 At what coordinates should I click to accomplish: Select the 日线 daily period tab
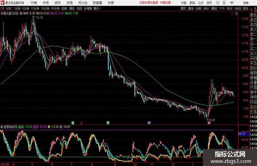click(x=64, y=8)
